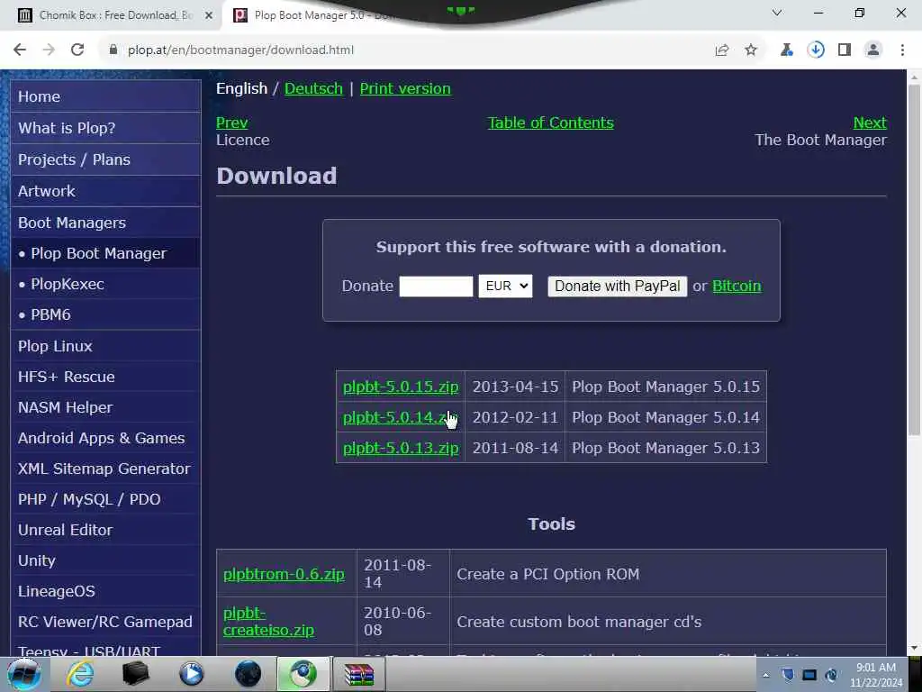
Task: Click the power plug tray icon
Action: point(831,675)
